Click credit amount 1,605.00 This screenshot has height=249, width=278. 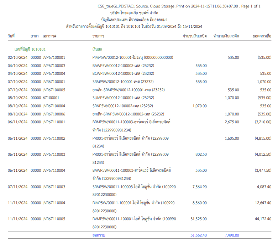pyautogui.click(x=232, y=138)
